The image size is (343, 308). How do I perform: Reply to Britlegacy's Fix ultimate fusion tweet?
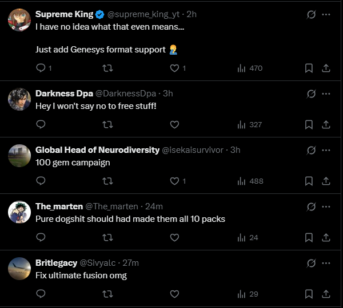click(41, 294)
